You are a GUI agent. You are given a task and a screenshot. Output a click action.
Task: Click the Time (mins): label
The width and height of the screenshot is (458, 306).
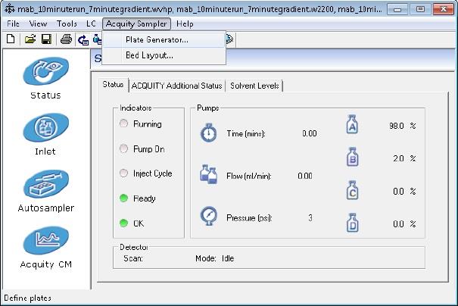[246, 134]
